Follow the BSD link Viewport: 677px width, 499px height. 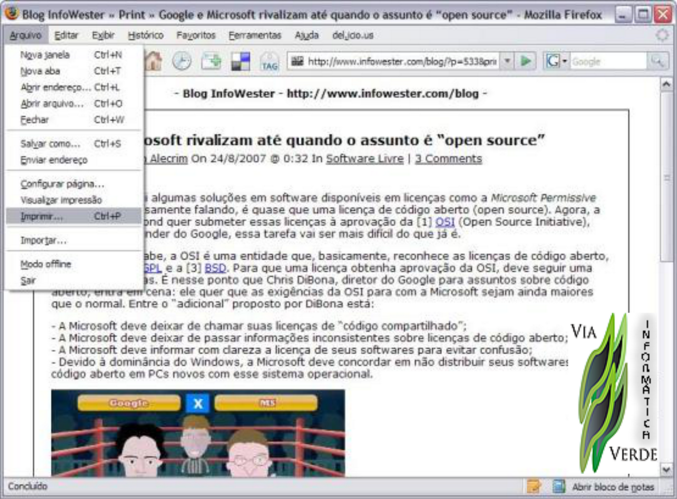point(215,268)
